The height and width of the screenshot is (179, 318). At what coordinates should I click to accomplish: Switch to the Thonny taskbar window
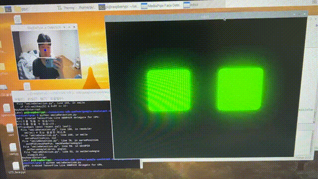66,8
